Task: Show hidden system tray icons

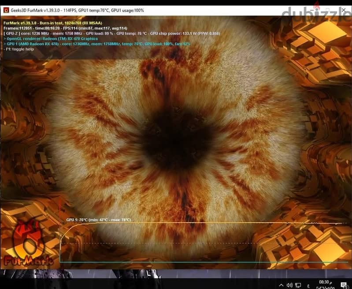Action: tap(281, 285)
